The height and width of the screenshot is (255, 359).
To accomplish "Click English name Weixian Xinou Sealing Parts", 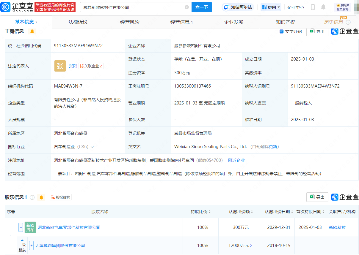I will (x=211, y=147).
